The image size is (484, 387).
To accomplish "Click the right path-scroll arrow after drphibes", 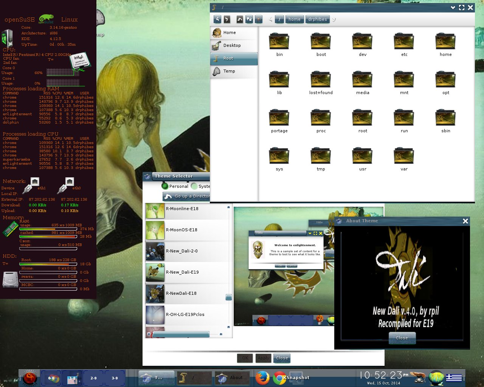I will point(334,19).
